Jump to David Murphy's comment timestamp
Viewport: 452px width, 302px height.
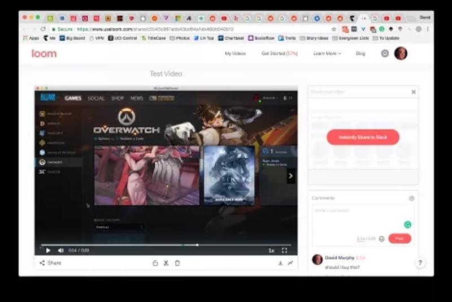click(360, 257)
